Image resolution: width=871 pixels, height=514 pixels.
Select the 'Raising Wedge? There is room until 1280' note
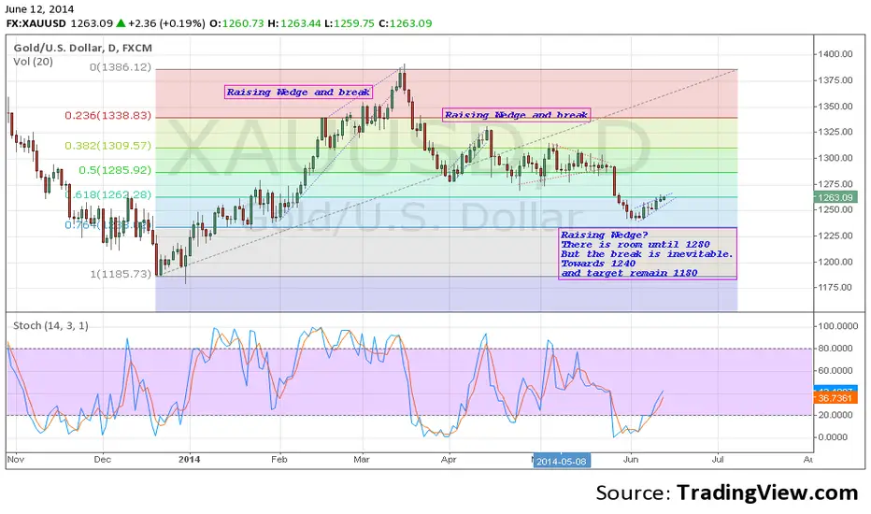(x=648, y=254)
